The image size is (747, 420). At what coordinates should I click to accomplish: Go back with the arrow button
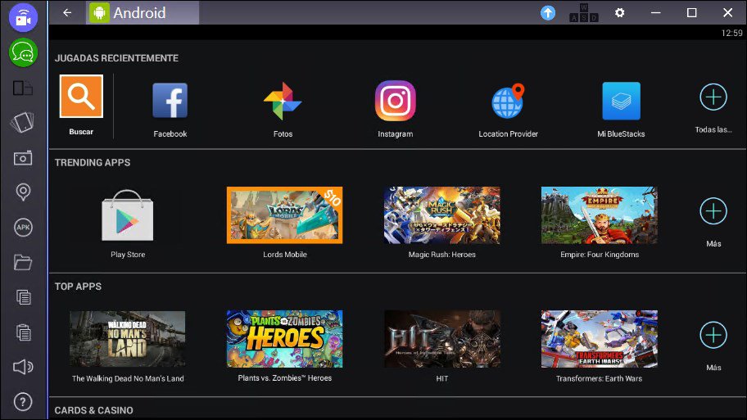tap(67, 13)
